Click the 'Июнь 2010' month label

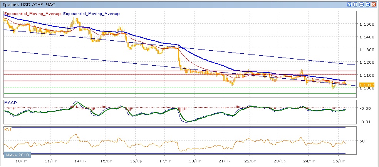pyautogui.click(x=17, y=155)
